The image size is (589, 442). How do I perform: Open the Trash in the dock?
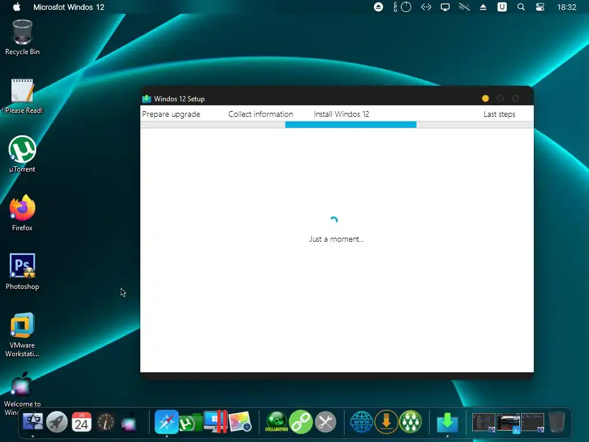[x=557, y=421]
